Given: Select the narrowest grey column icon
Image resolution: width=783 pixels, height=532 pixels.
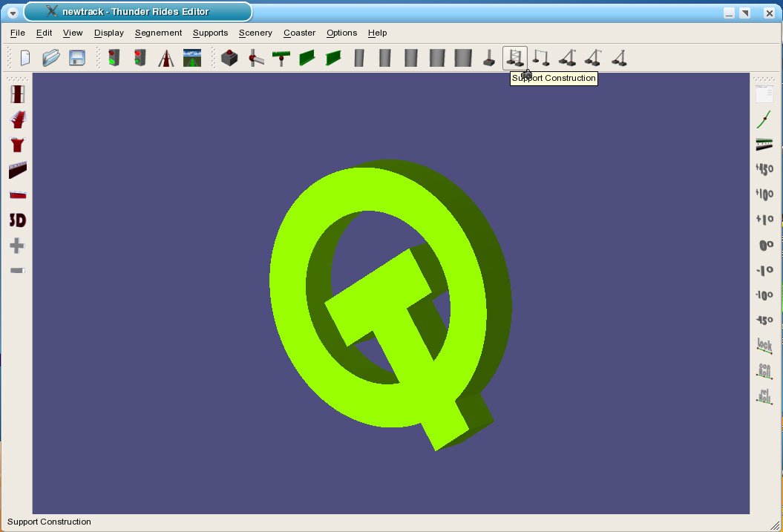Looking at the screenshot, I should (x=359, y=58).
